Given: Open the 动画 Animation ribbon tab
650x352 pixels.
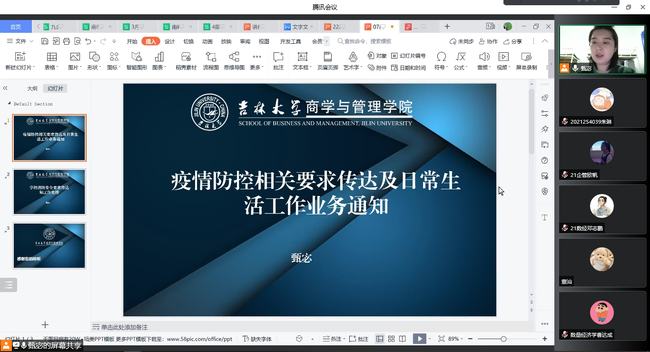Looking at the screenshot, I should point(207,41).
